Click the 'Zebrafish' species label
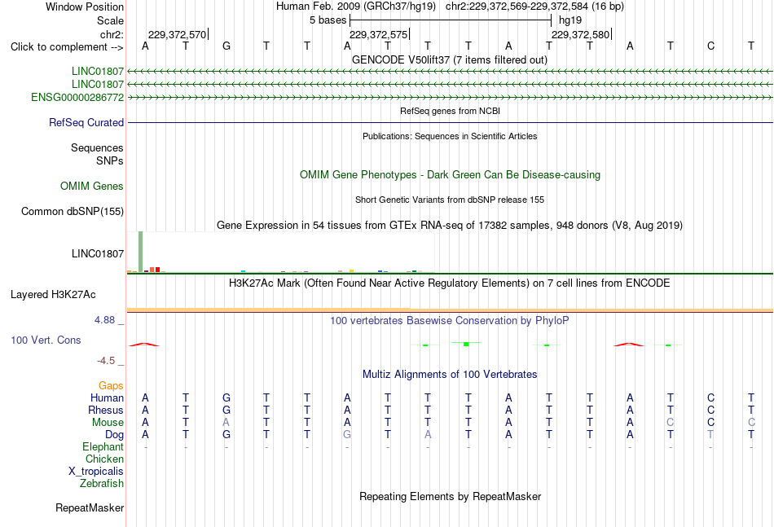The height and width of the screenshot is (527, 774). pyautogui.click(x=102, y=484)
